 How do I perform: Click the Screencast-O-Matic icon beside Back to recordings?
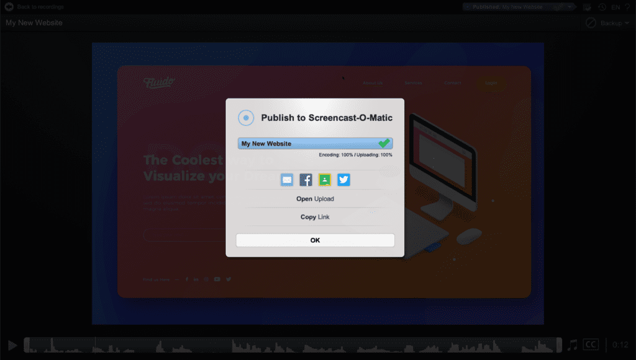9,7
